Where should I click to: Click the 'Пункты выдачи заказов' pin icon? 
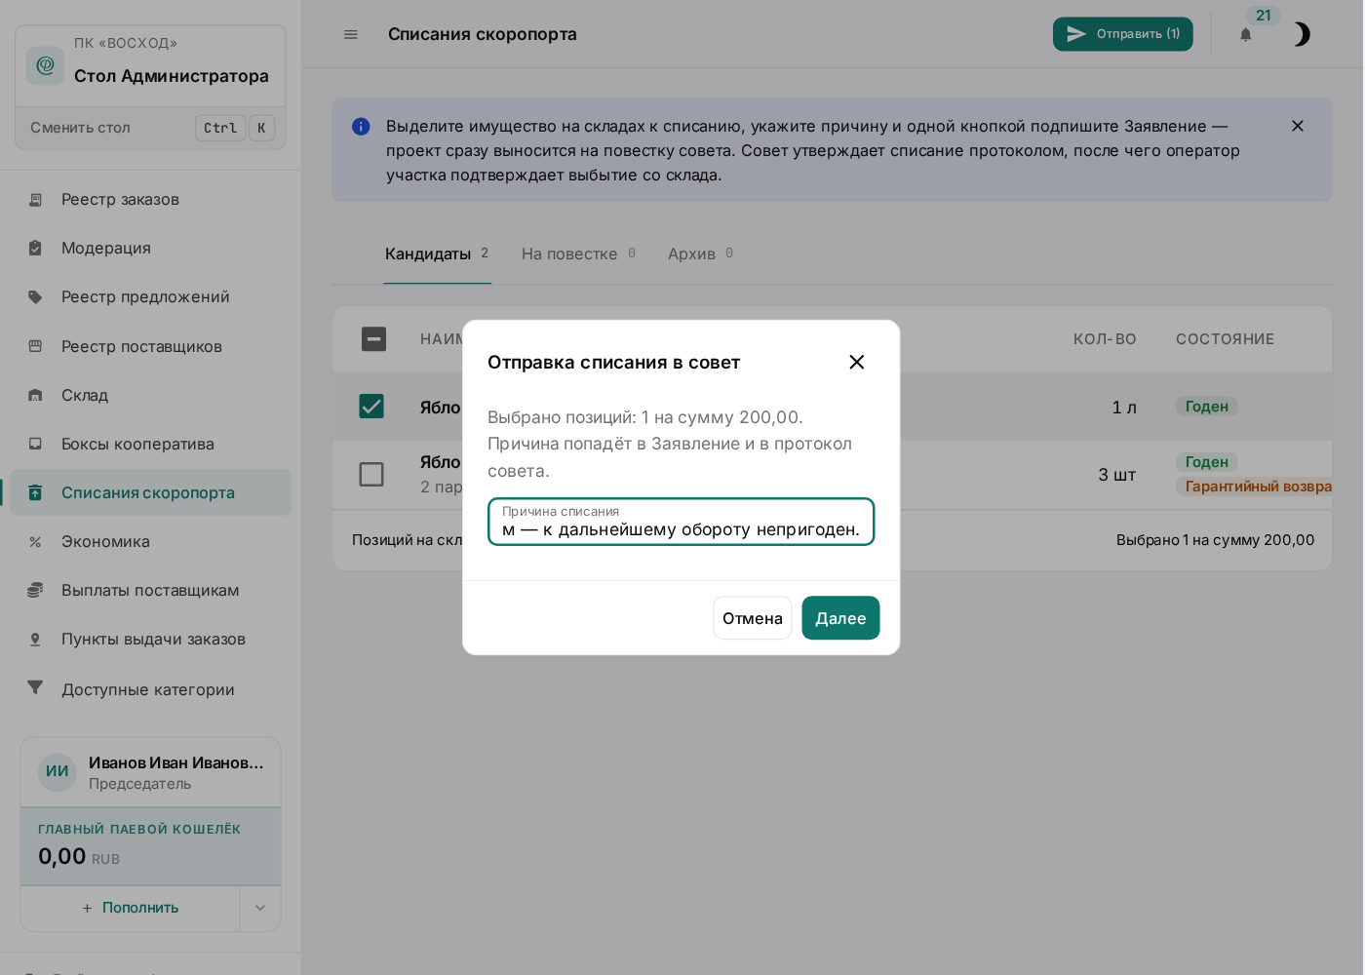click(x=35, y=639)
